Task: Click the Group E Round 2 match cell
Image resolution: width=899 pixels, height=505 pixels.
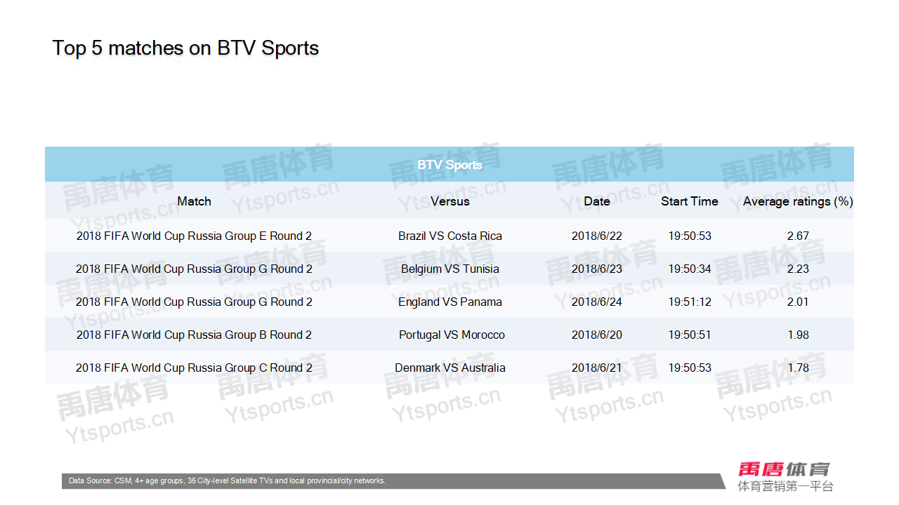Action: (x=194, y=236)
